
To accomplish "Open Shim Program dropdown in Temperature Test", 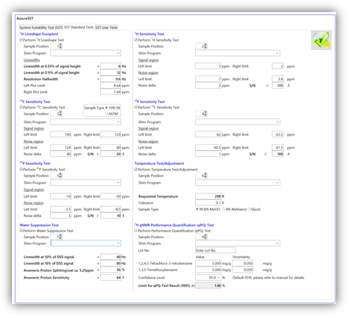I will coord(238,183).
